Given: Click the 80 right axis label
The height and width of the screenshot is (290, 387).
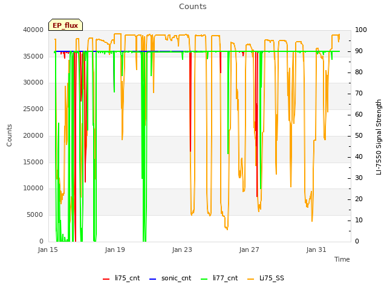Looking at the screenshot, I should tap(359, 72).
